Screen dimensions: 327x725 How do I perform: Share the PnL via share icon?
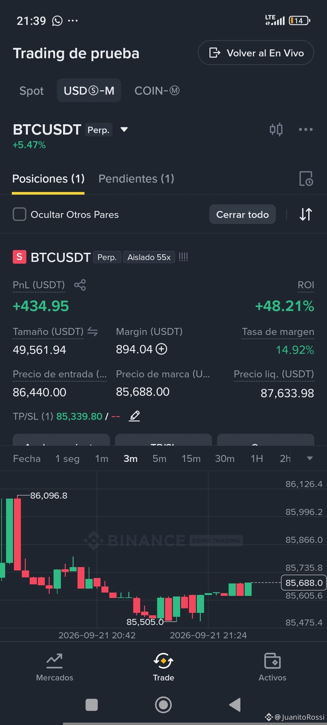[80, 285]
